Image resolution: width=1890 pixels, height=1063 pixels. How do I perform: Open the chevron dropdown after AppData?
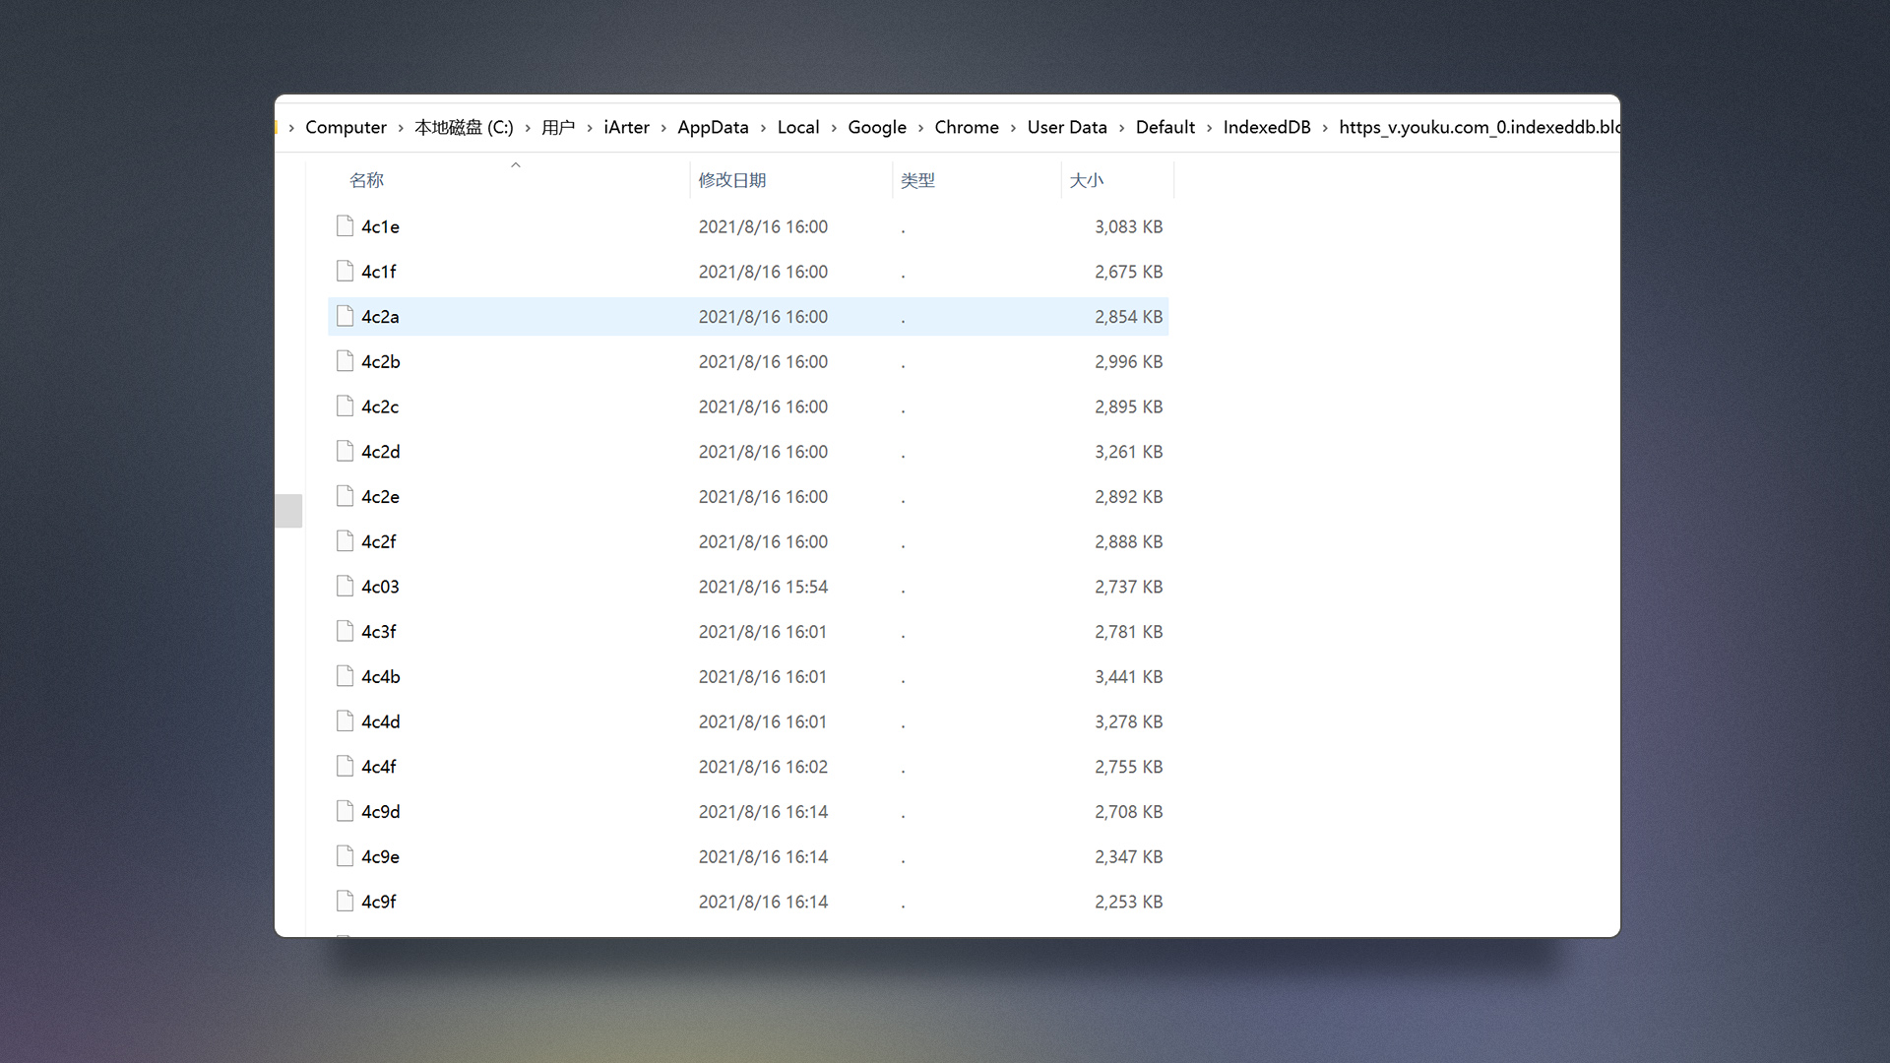[763, 128]
